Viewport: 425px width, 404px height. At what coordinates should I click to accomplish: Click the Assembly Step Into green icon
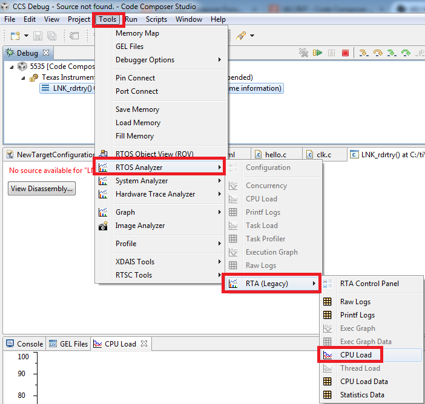392,53
